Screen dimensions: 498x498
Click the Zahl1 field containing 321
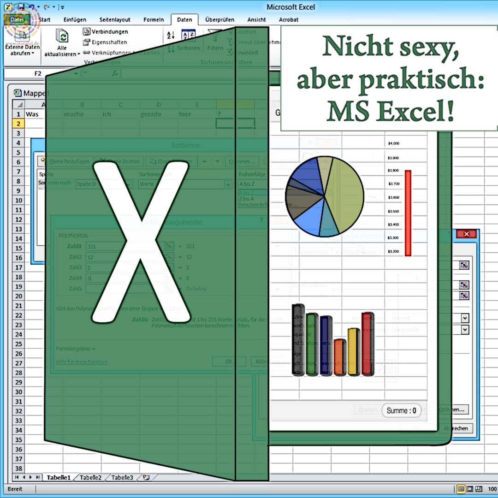pos(125,246)
